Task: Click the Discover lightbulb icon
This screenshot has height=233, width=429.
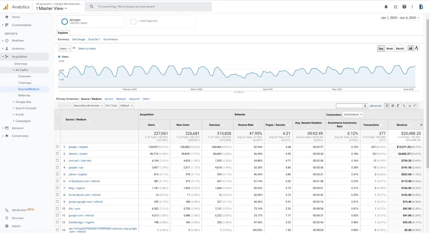Action: click(7, 218)
